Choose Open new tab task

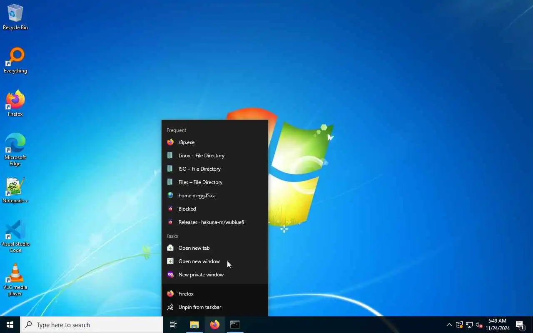tap(215, 248)
